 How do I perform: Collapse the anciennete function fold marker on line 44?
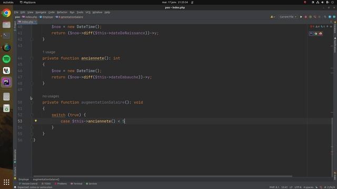tap(32, 58)
